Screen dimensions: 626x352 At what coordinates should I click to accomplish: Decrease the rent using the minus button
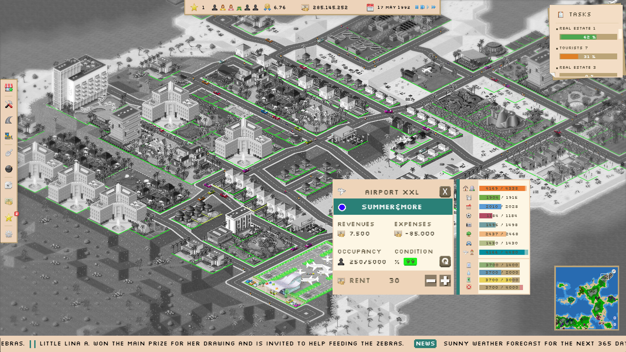point(430,281)
